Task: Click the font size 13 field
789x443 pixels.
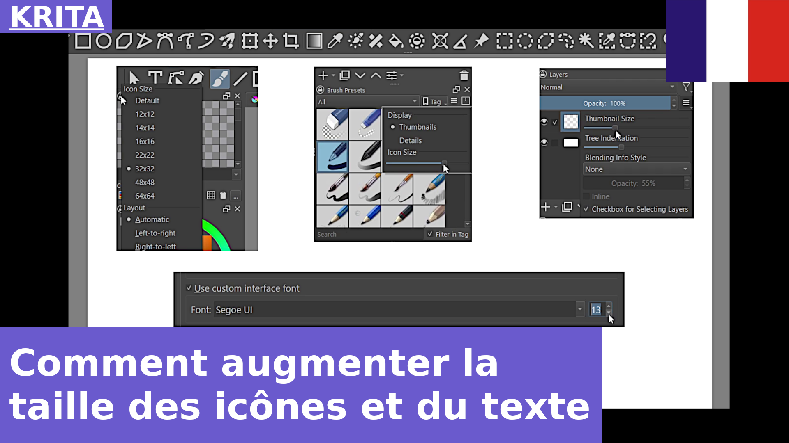Action: (x=596, y=310)
